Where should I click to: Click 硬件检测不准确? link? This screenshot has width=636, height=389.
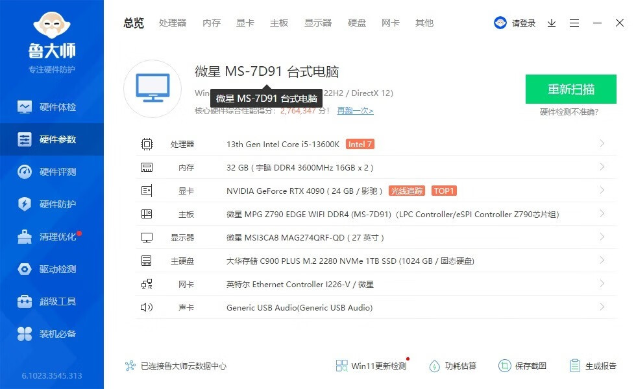click(569, 112)
